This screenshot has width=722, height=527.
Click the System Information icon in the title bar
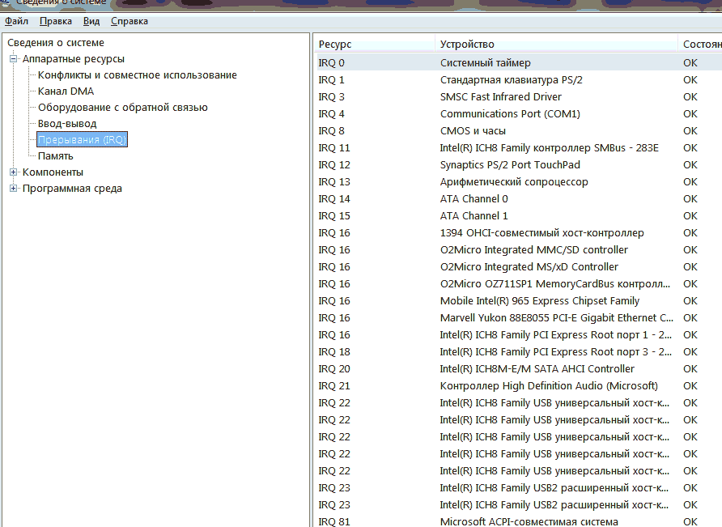point(6,4)
